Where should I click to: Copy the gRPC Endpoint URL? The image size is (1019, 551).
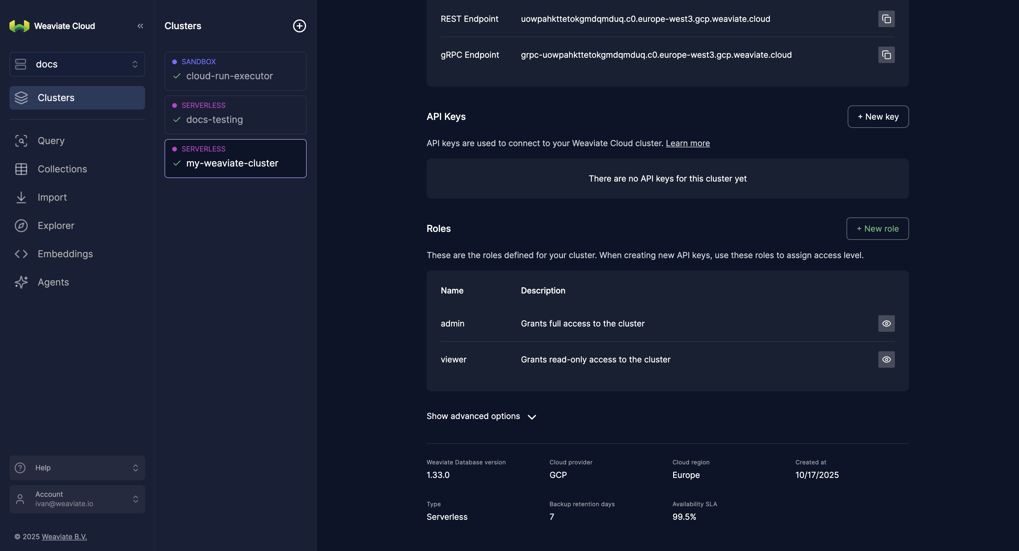(886, 55)
